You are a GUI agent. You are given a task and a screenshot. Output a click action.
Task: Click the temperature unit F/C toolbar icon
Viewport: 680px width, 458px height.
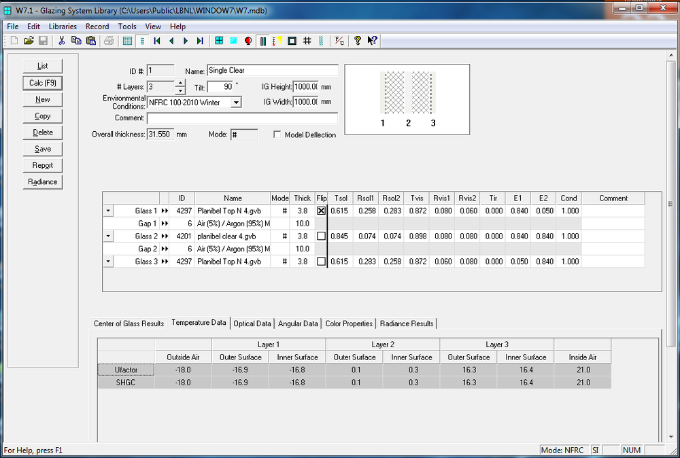point(339,41)
